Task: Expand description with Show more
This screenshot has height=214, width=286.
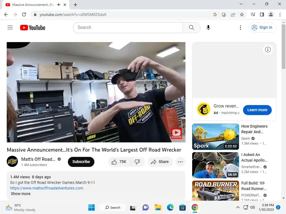Action: [x=21, y=194]
